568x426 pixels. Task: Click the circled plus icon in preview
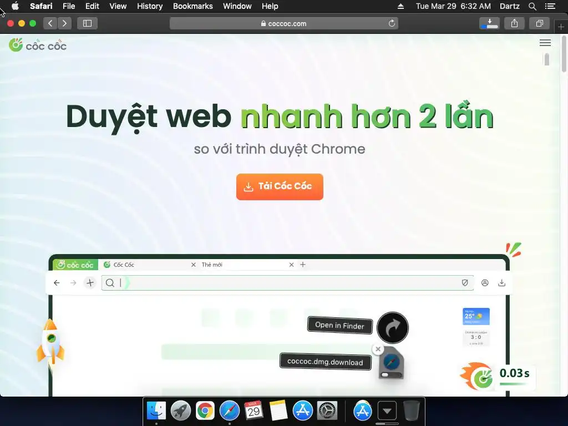pyautogui.click(x=90, y=283)
